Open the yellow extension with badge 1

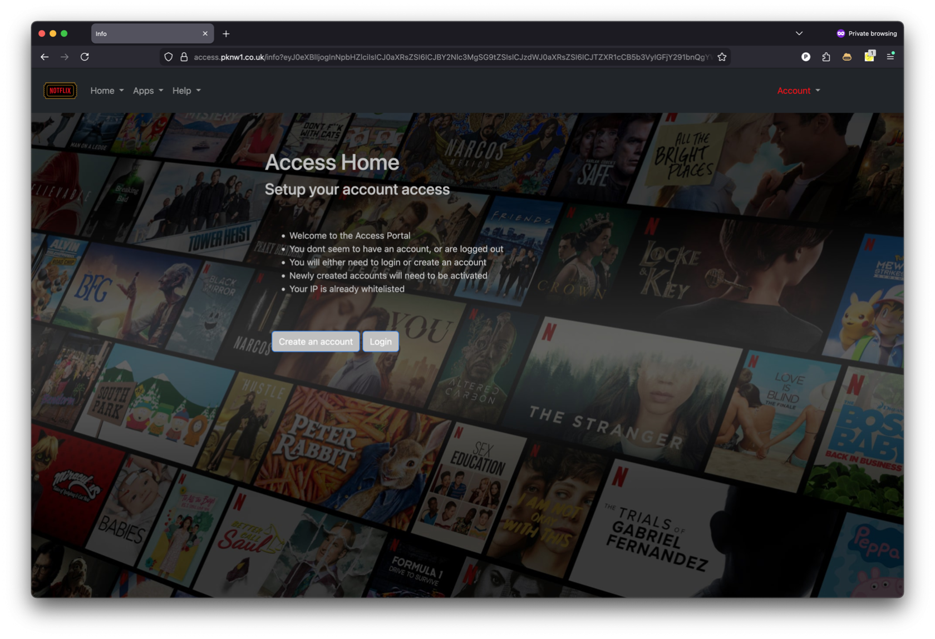click(869, 56)
